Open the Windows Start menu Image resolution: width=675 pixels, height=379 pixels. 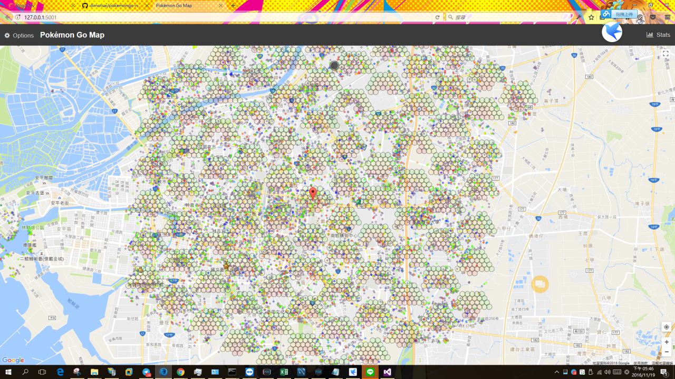pyautogui.click(x=8, y=372)
